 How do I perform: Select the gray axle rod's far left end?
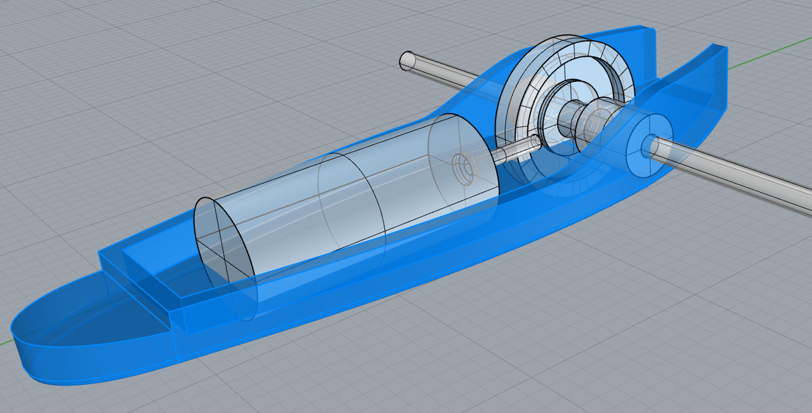(x=407, y=61)
